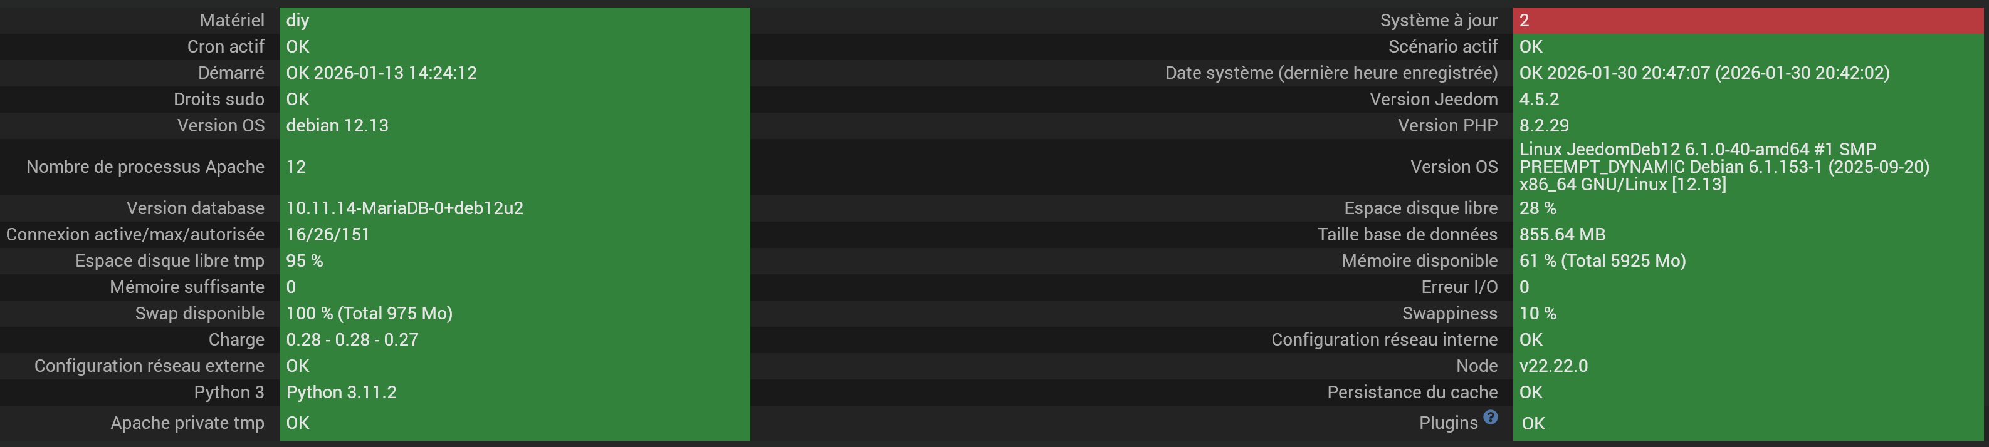This screenshot has height=447, width=1989.
Task: Click the Nombre de processus Apache label
Action: [x=145, y=167]
